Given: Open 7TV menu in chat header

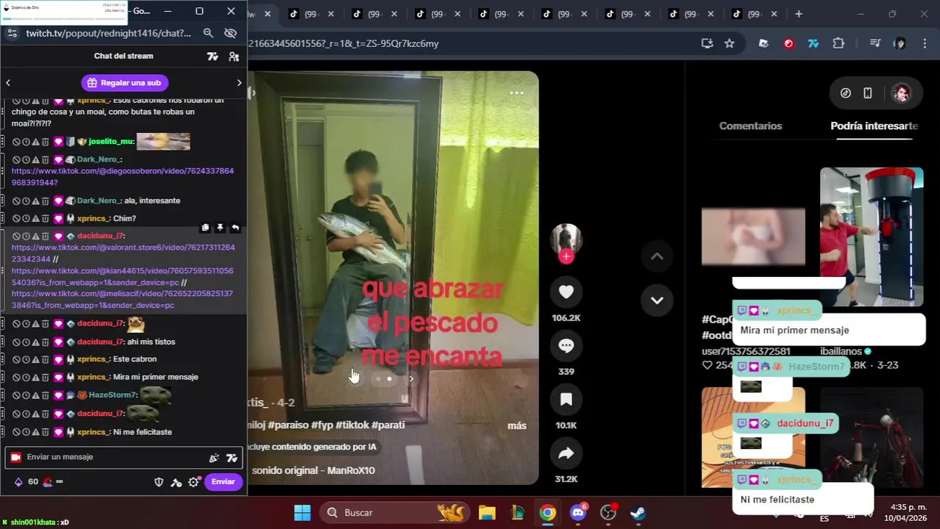Looking at the screenshot, I should pyautogui.click(x=213, y=57).
